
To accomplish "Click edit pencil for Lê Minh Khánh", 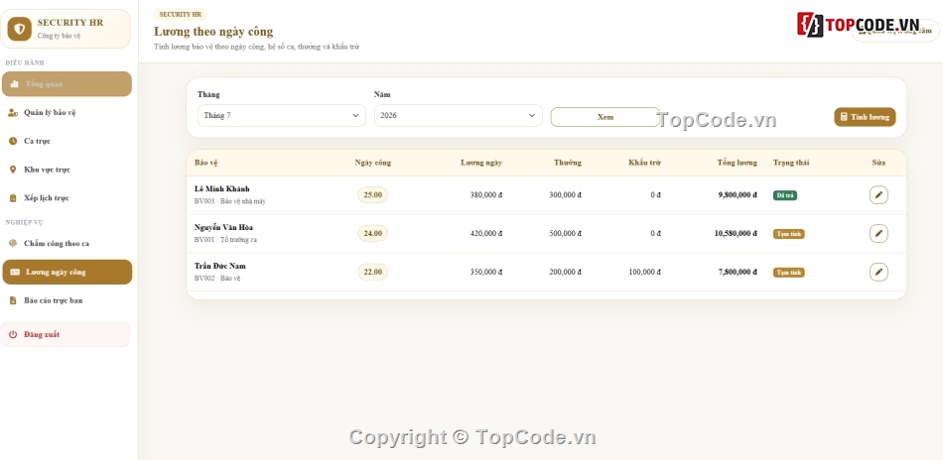I will 878,195.
